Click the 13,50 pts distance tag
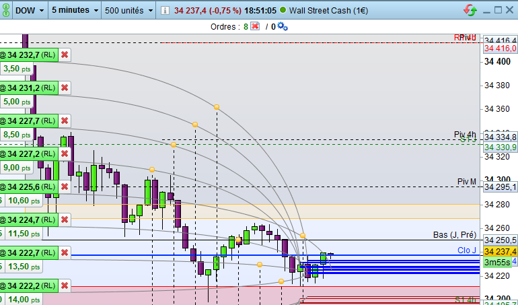518x305 pixels. pos(24,267)
